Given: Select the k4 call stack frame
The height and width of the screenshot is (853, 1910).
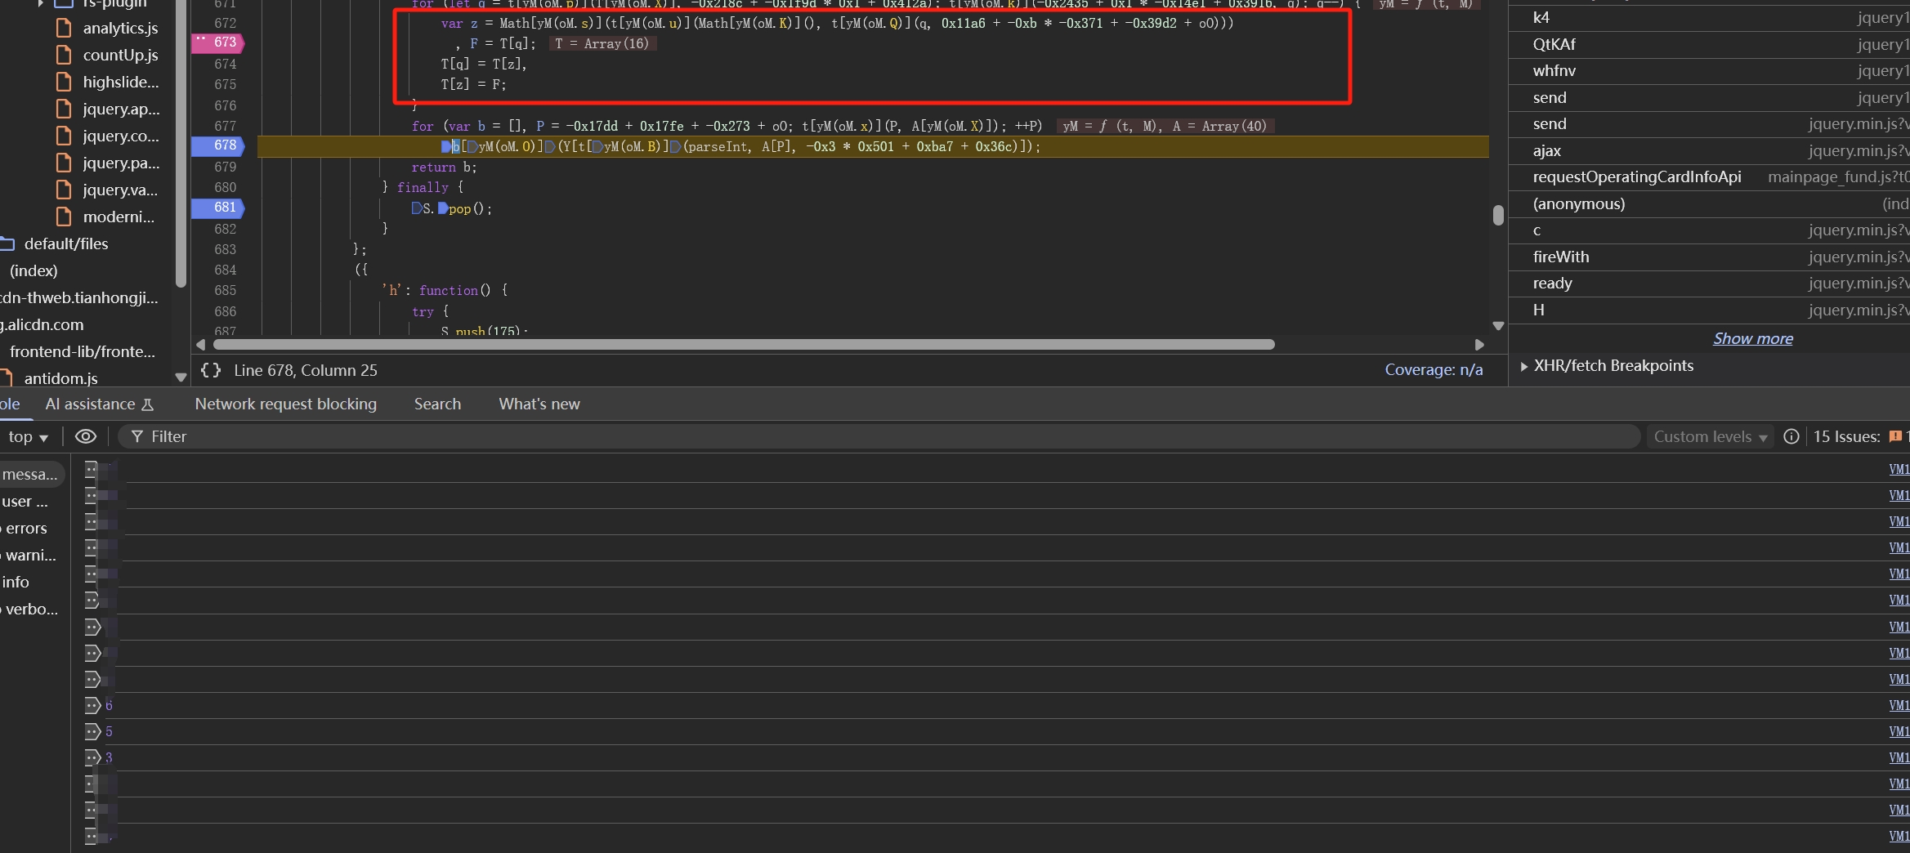Looking at the screenshot, I should (x=1709, y=18).
